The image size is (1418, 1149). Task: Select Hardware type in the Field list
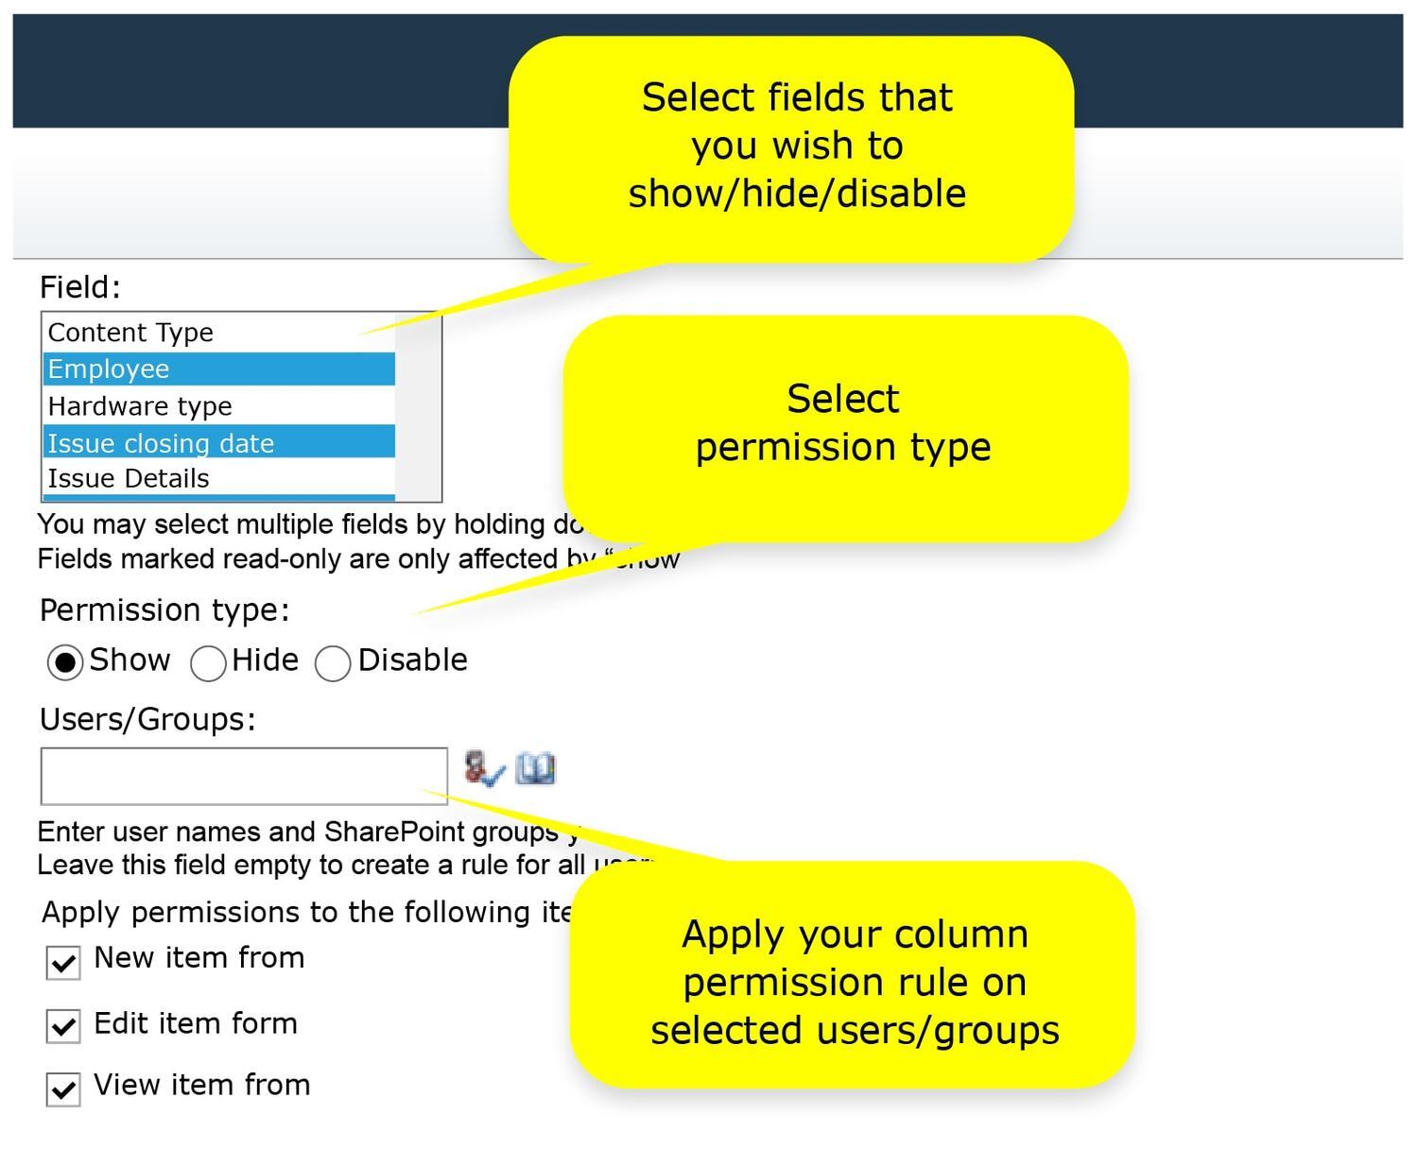[141, 406]
